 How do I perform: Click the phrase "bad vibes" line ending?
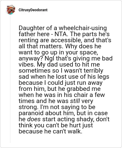(x=107, y=58)
